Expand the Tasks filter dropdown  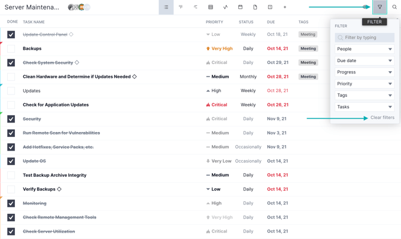(x=364, y=107)
